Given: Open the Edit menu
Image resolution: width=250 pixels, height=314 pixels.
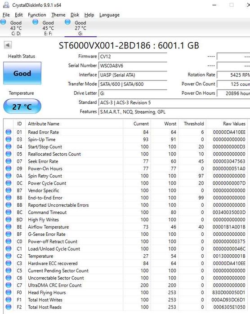Looking at the screenshot, I should tap(18, 15).
